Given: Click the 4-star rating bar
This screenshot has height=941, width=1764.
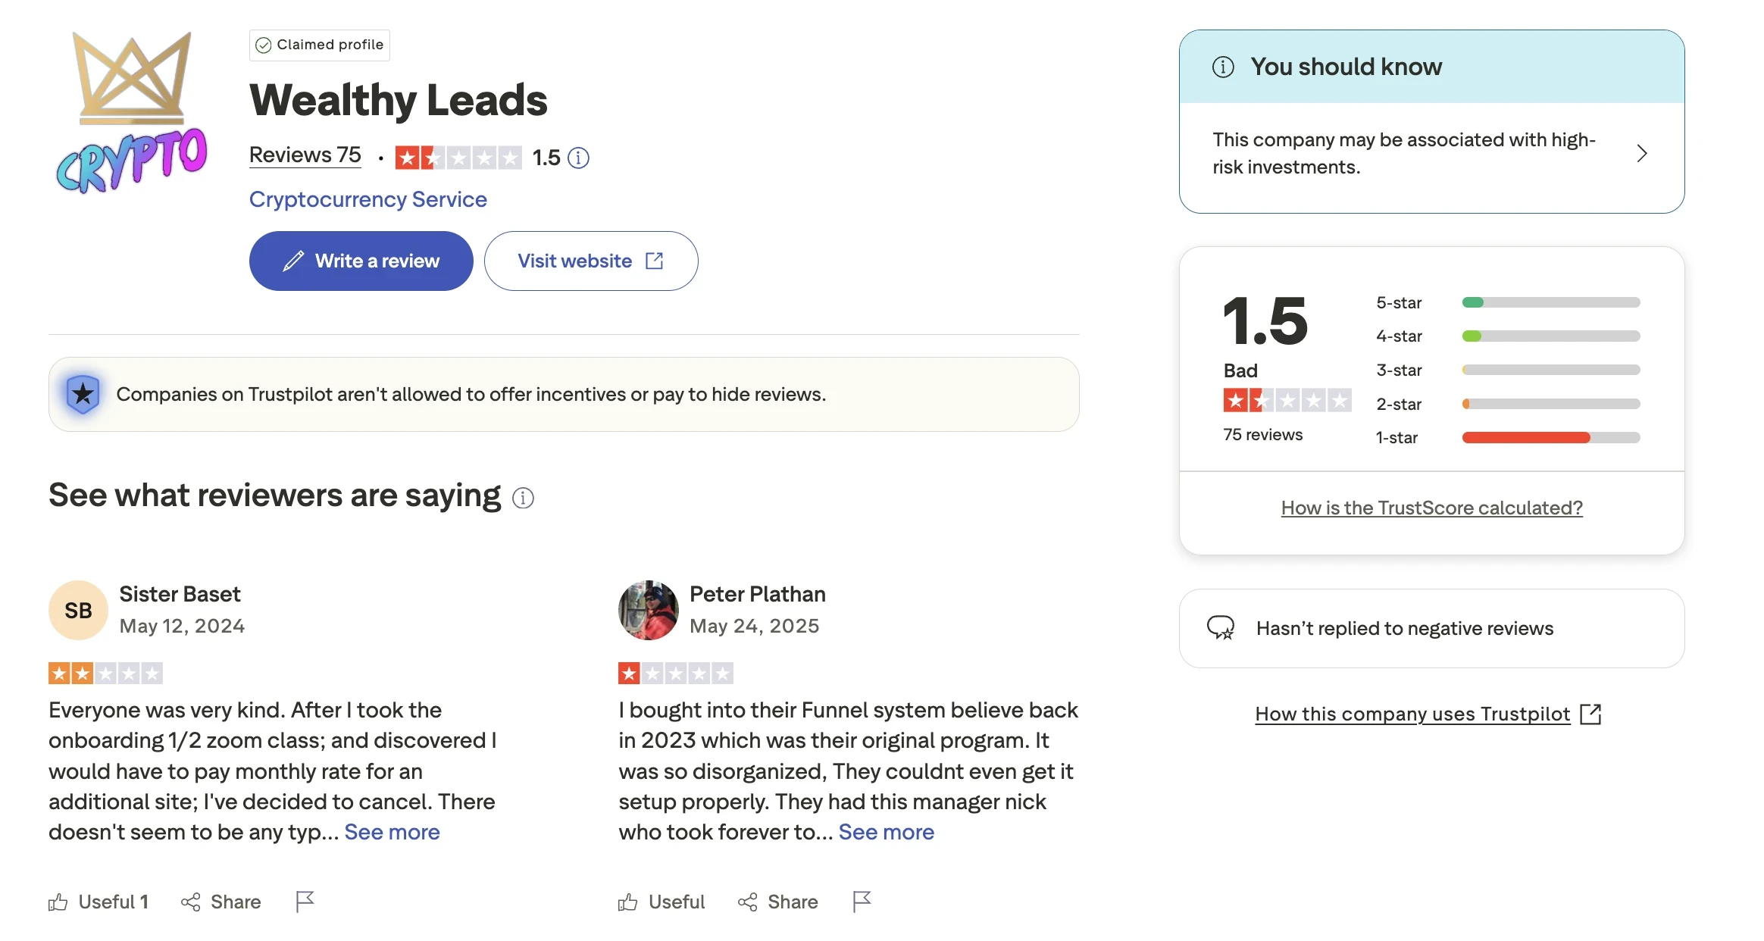Looking at the screenshot, I should (x=1550, y=336).
